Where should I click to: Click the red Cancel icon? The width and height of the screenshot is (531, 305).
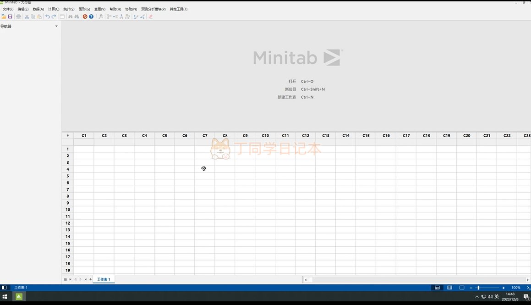85,17
